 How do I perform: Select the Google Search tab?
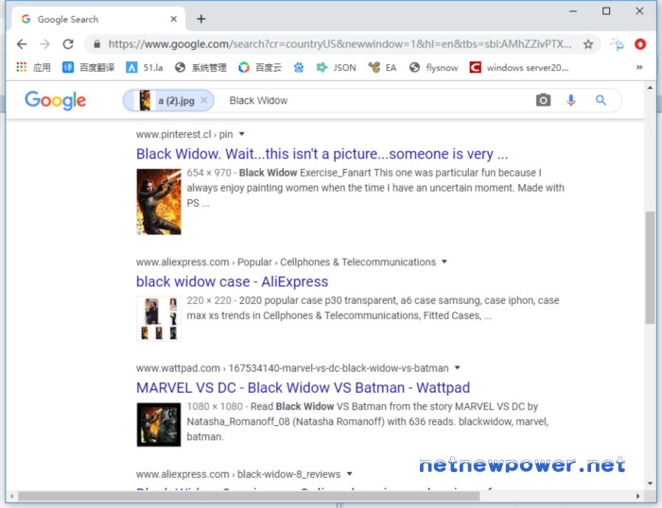click(x=97, y=19)
